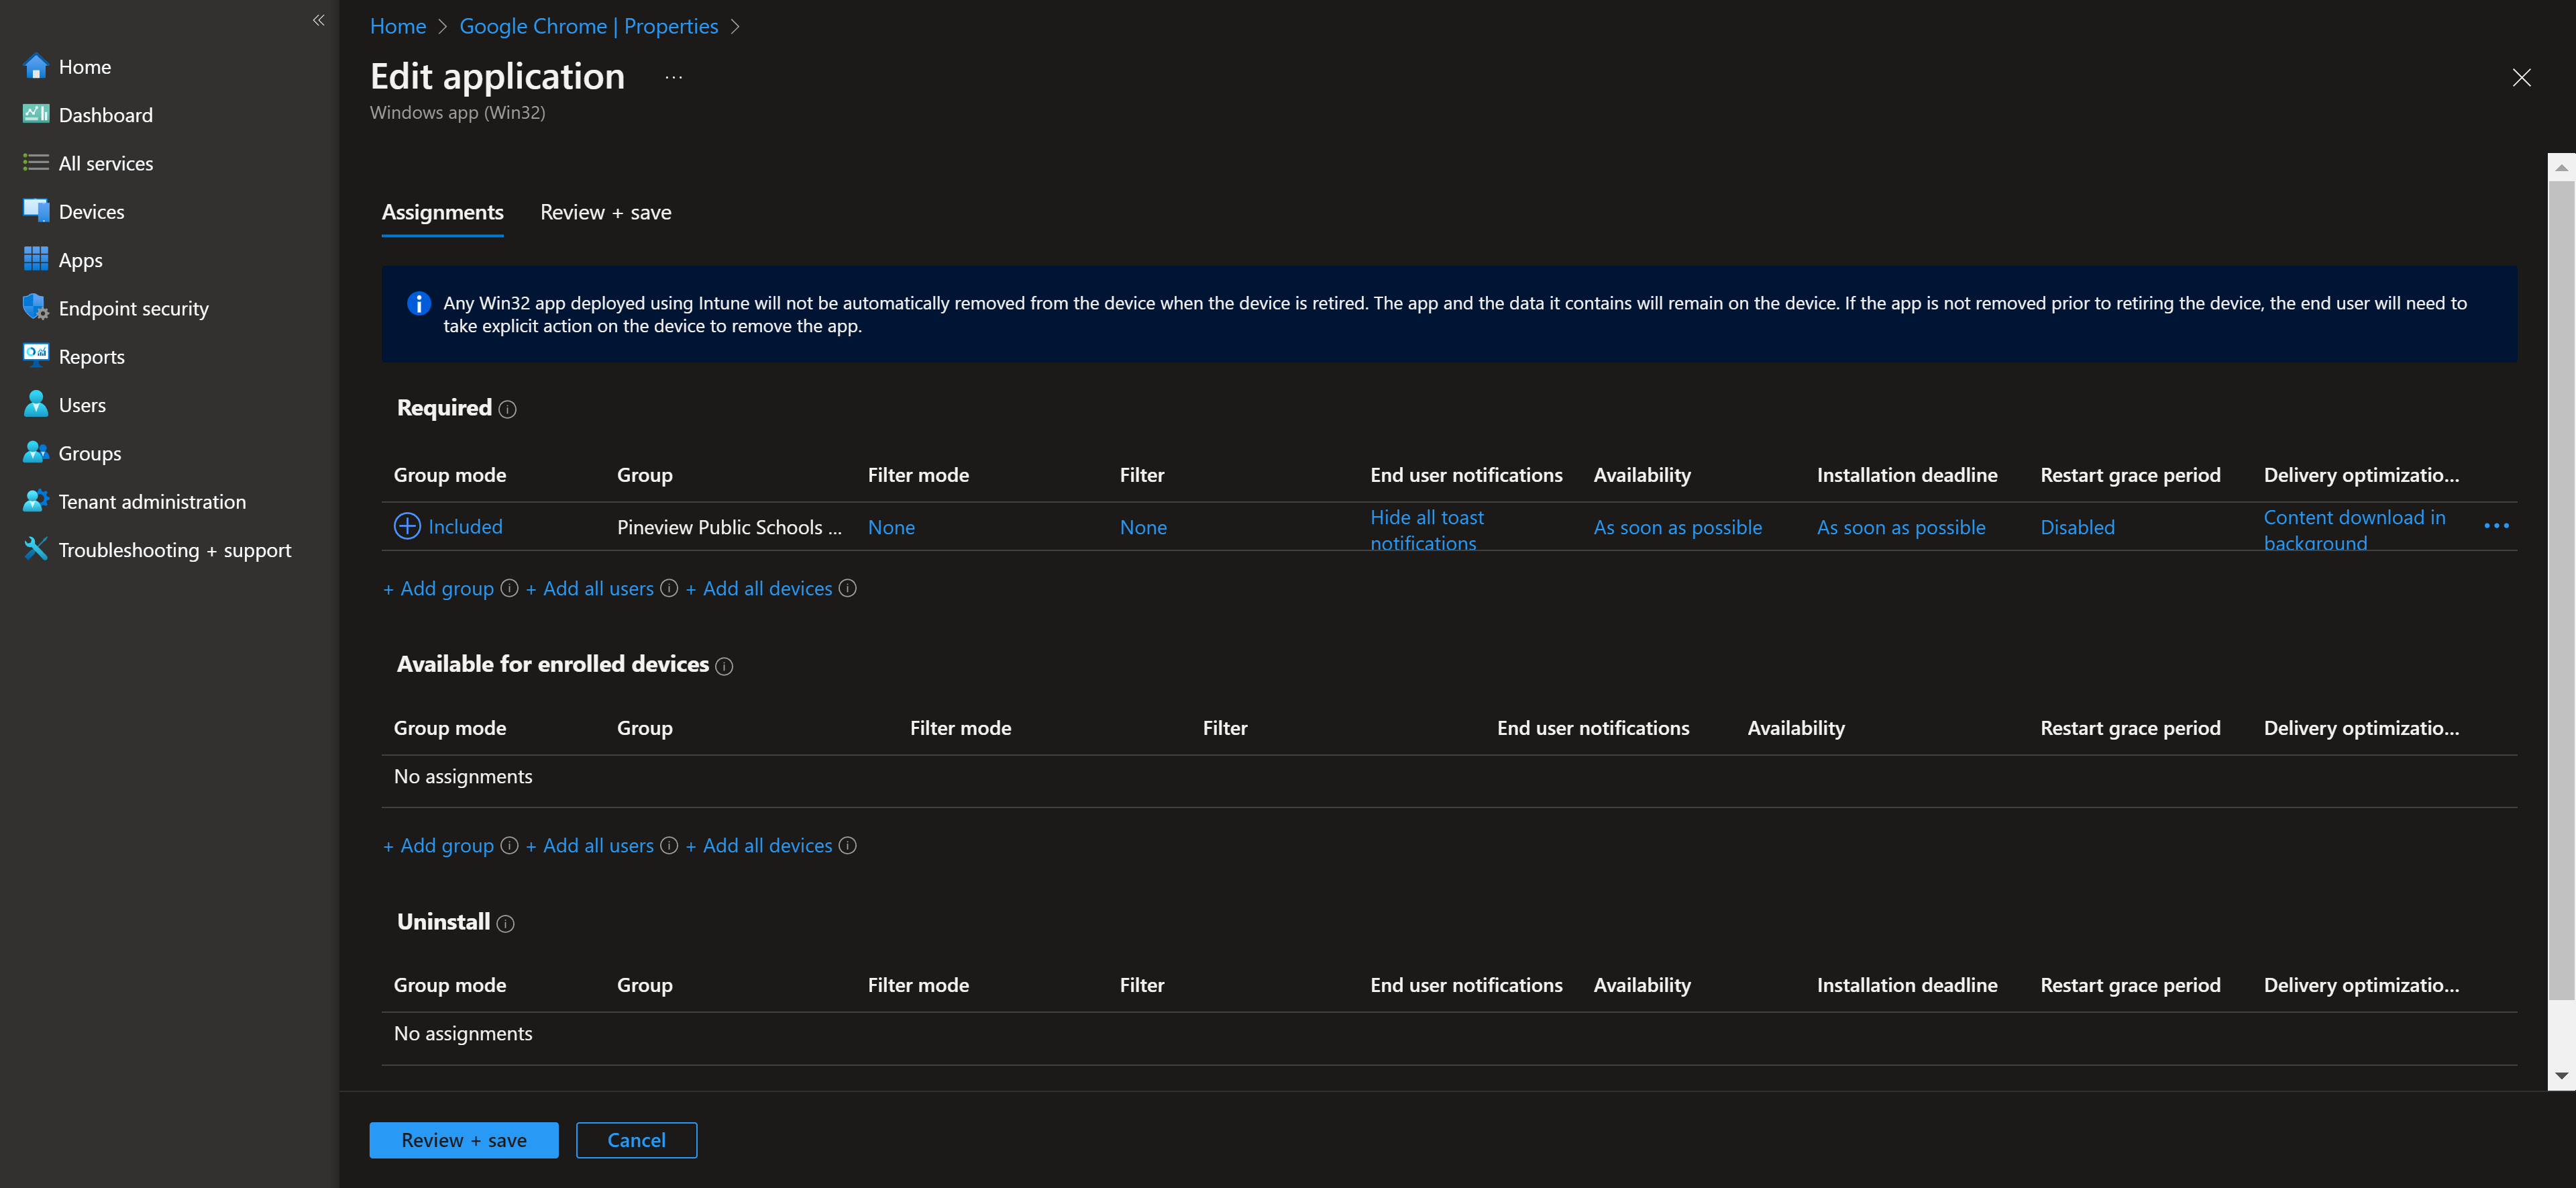2576x1188 pixels.
Task: Click the scrollbar down arrow
Action: tap(2561, 1076)
